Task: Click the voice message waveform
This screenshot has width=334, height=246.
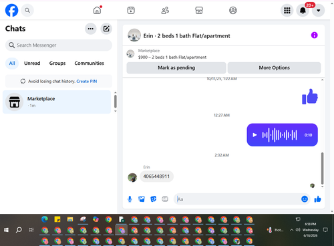Action: (x=279, y=135)
